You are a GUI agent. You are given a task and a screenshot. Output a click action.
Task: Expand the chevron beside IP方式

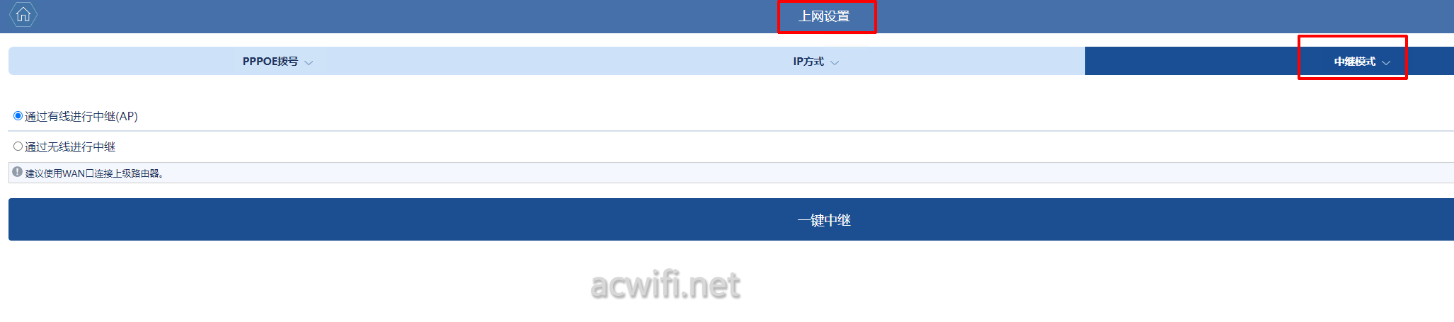[835, 63]
